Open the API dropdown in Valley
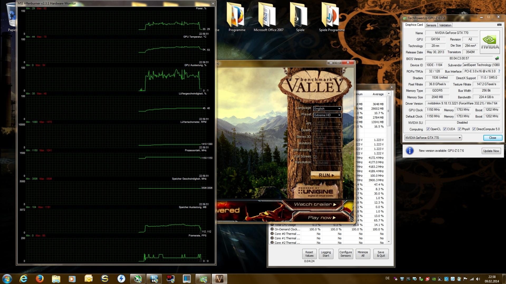The height and width of the screenshot is (284, 506). (327, 124)
